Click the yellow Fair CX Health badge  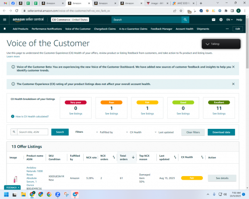tap(192, 178)
